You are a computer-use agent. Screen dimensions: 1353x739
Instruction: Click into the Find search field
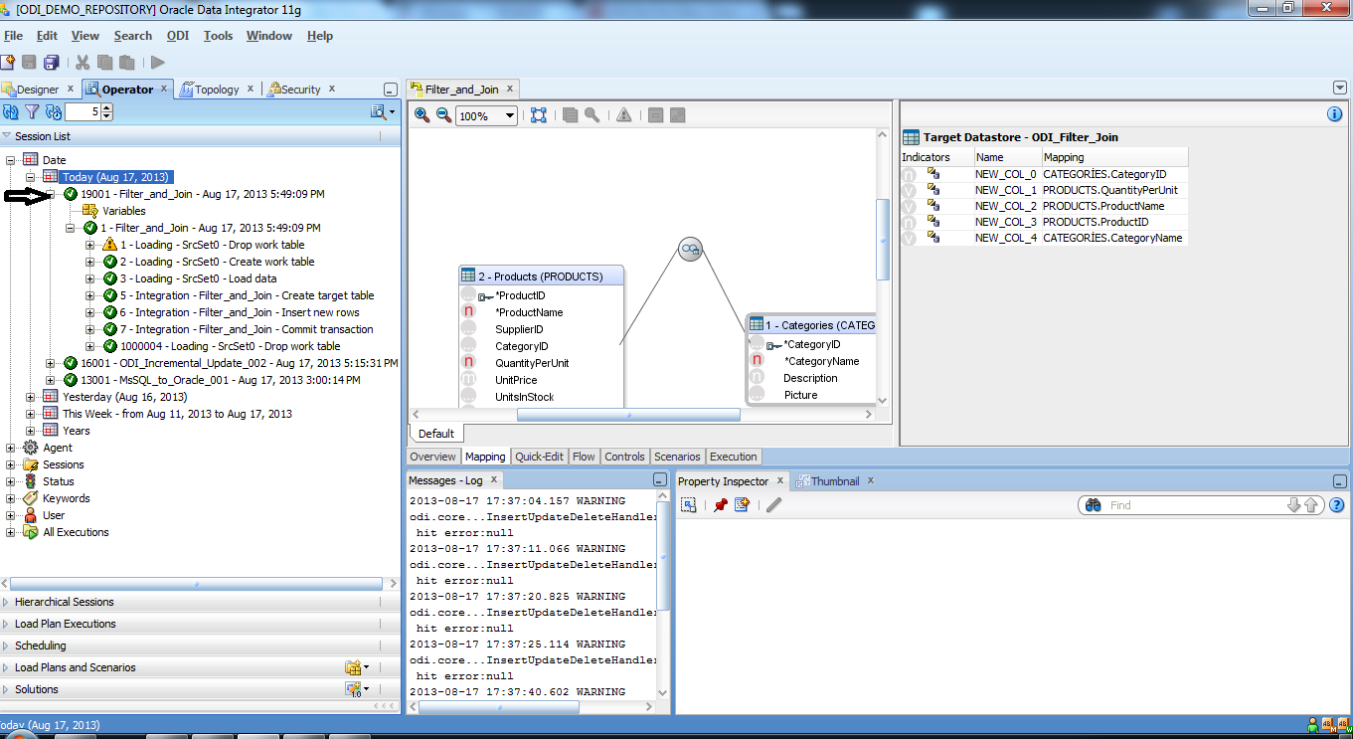[x=1196, y=505]
